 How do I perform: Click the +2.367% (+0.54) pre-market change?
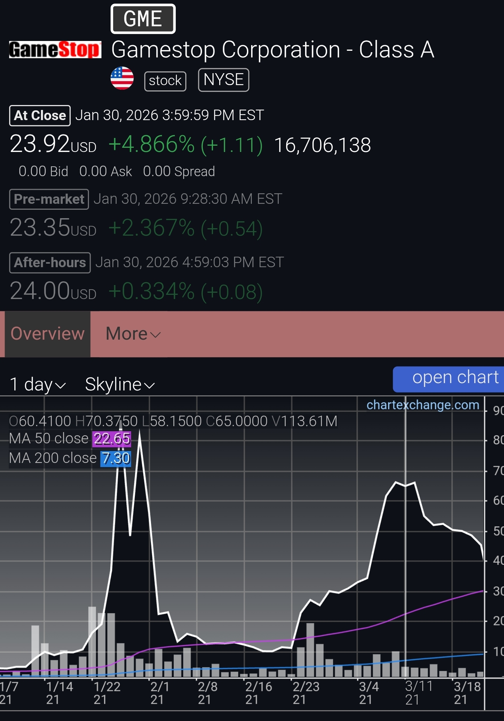[186, 229]
